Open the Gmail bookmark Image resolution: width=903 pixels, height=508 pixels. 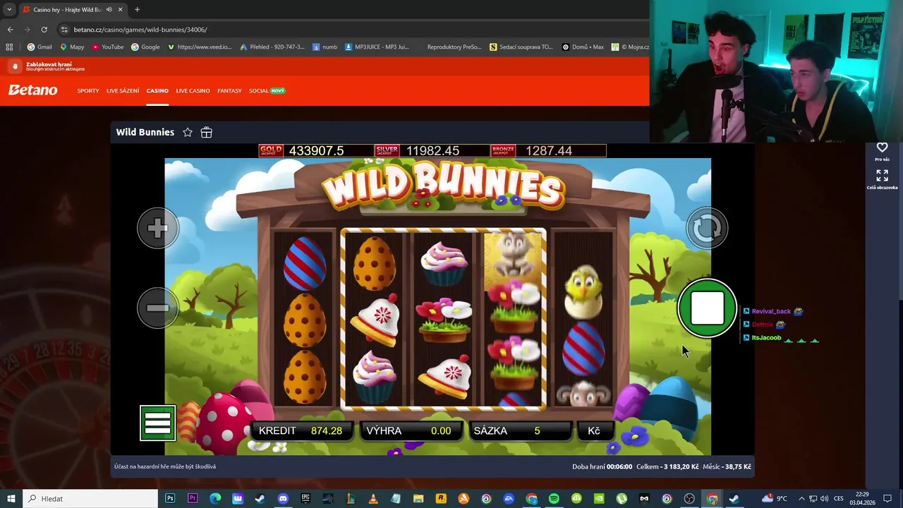coord(40,47)
